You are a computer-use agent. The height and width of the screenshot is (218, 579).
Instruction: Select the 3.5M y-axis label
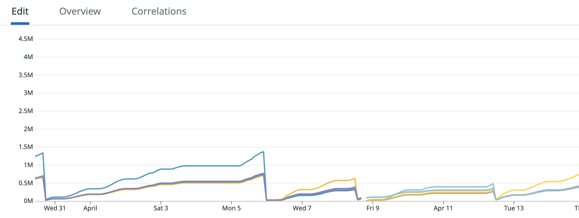coord(25,75)
